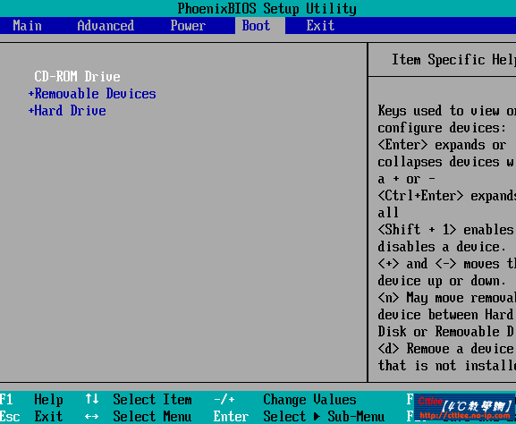Click the Select Item legend text
Viewport: 516px width, 424px height.
[152, 400]
